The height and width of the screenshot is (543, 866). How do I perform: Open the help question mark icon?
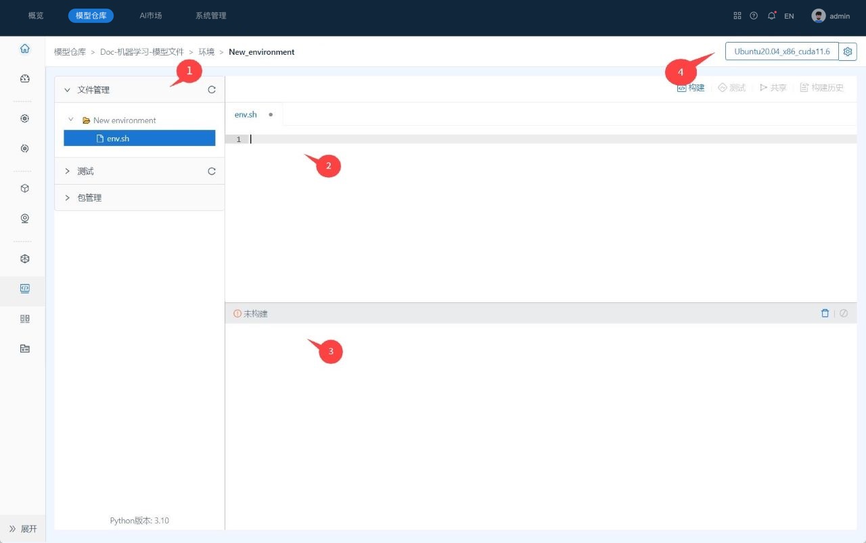pos(754,16)
